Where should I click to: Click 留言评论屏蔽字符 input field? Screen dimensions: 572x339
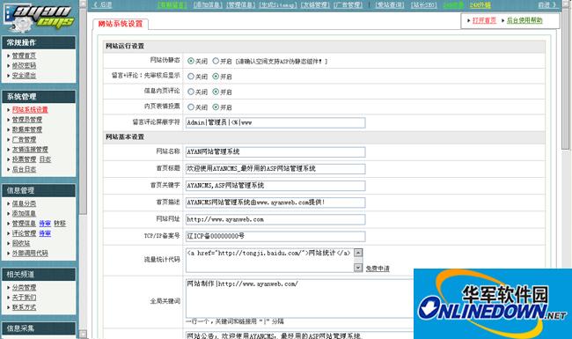click(x=275, y=122)
